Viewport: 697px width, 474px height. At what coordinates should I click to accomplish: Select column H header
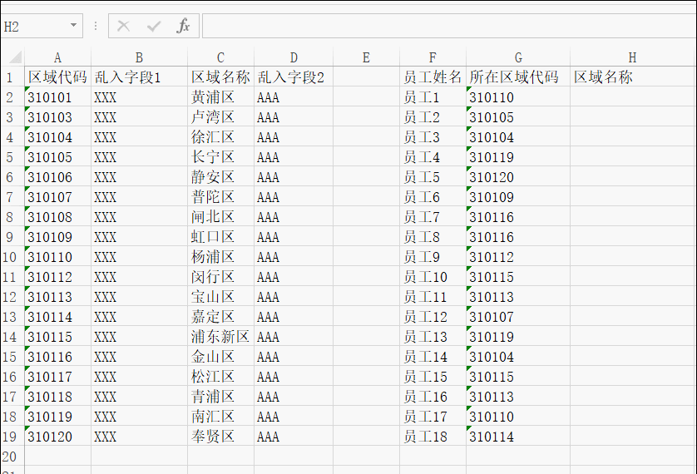[633, 57]
